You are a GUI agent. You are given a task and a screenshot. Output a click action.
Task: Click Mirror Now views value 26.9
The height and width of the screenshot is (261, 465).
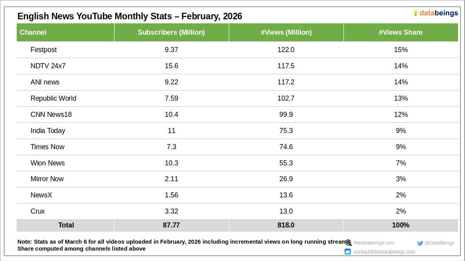point(286,179)
